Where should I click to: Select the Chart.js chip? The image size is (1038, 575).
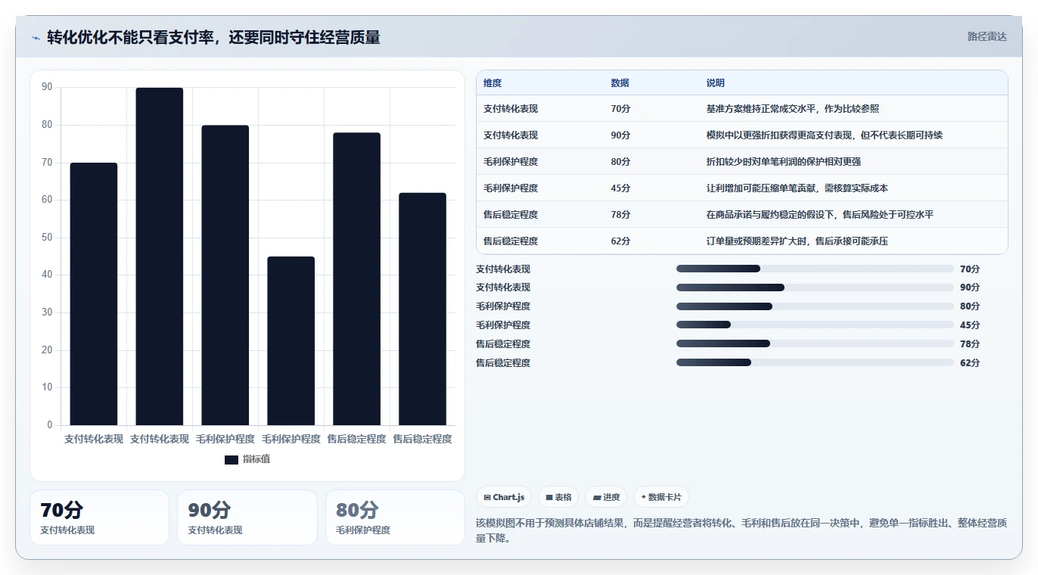coord(504,497)
